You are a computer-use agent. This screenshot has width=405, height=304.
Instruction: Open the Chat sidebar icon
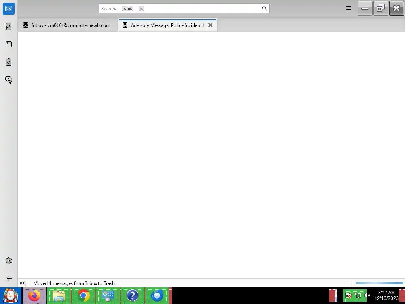tap(9, 80)
